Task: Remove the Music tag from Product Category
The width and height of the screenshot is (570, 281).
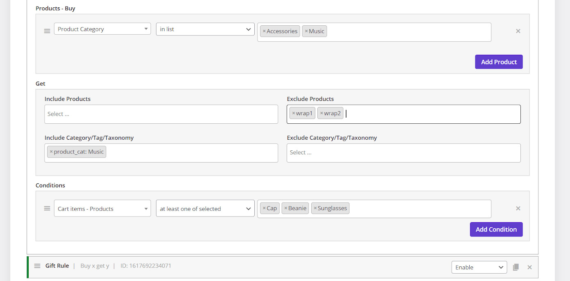Action: coord(306,31)
